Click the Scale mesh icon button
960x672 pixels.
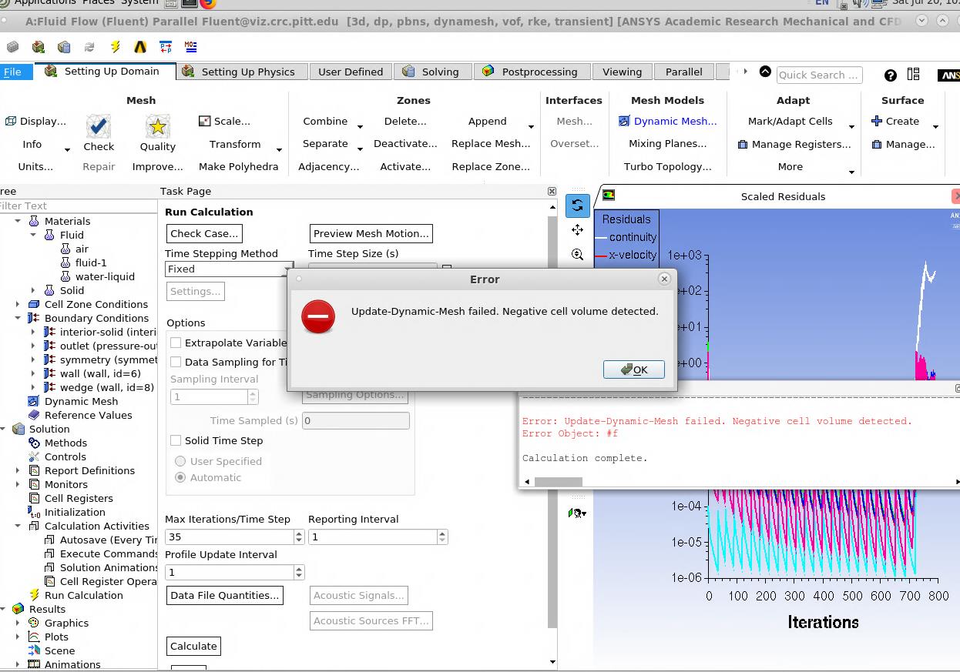tap(204, 121)
